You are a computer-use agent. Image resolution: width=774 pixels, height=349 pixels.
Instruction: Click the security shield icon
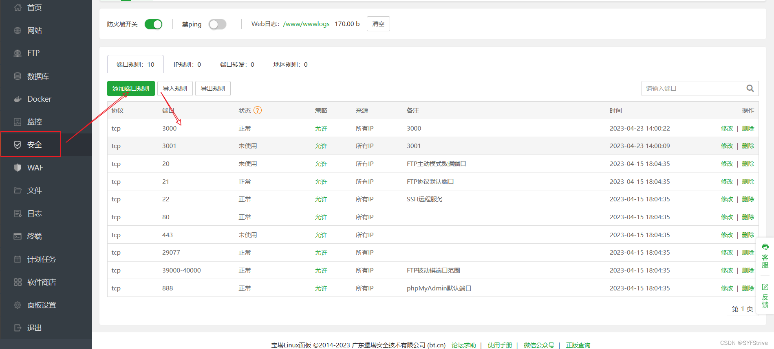[18, 145]
